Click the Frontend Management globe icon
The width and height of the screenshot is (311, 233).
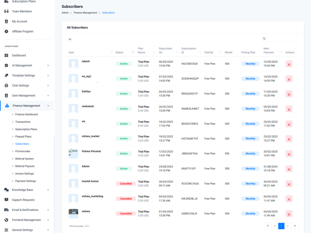[6, 220]
